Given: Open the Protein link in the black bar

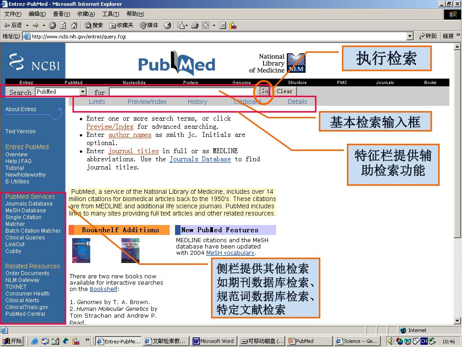Looking at the screenshot, I should click(191, 83).
